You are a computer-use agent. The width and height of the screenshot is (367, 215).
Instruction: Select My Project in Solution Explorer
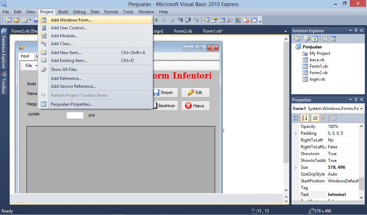pyautogui.click(x=320, y=53)
